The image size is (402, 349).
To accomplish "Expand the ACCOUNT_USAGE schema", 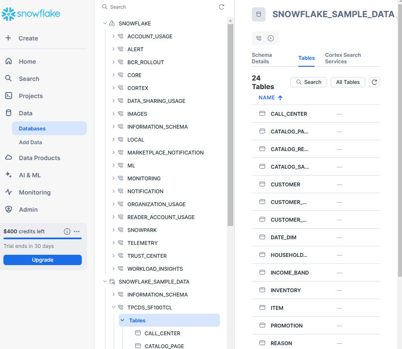I will 113,36.
